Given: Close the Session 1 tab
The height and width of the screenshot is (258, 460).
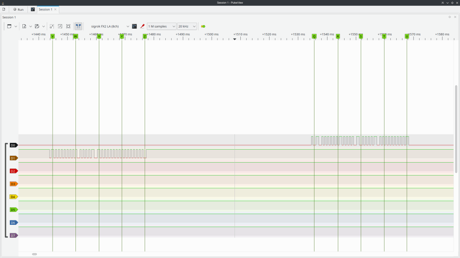Looking at the screenshot, I should coord(55,9).
